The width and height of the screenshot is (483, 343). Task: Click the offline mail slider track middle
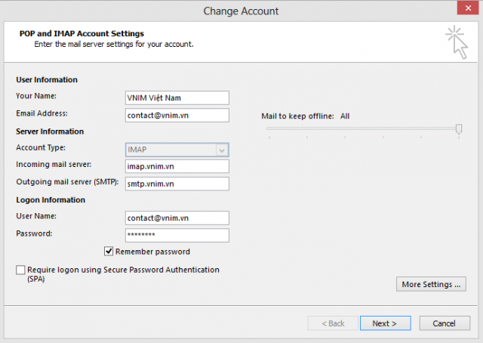(x=364, y=128)
